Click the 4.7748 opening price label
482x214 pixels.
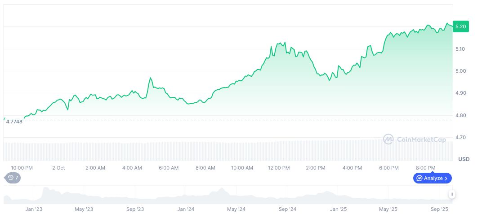[14, 121]
